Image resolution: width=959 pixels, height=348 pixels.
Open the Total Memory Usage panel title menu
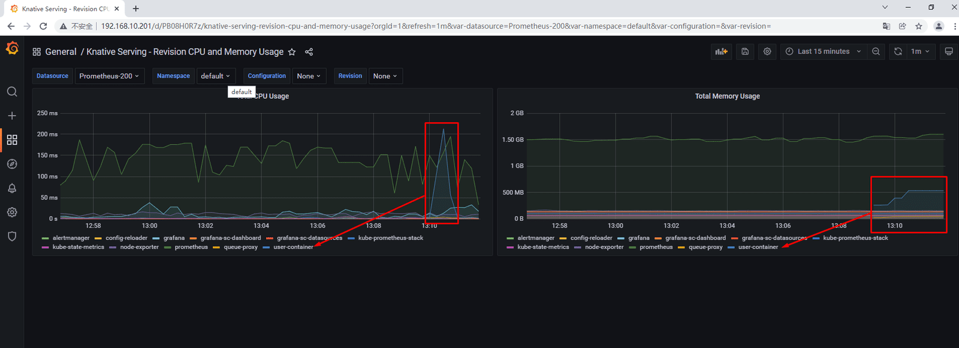727,96
